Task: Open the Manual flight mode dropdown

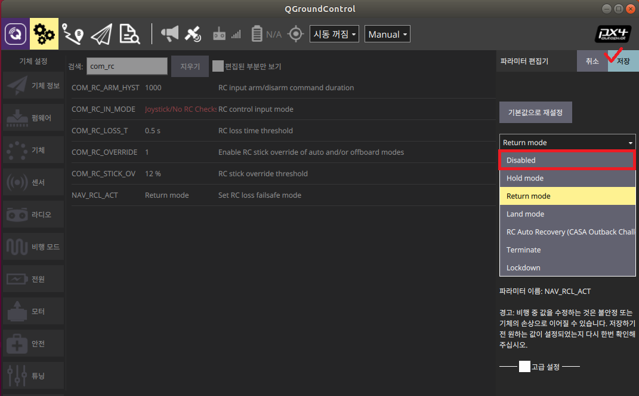Action: point(387,34)
